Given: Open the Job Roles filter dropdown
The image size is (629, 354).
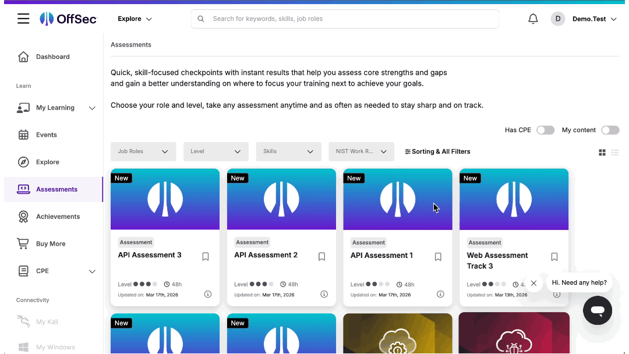Looking at the screenshot, I should pos(143,151).
